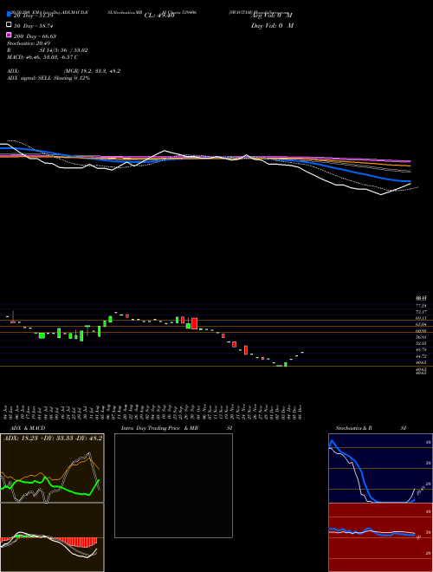Click the 'Stochastics: 20.49' readout
Screen dimensions: 433x572
(29, 43)
